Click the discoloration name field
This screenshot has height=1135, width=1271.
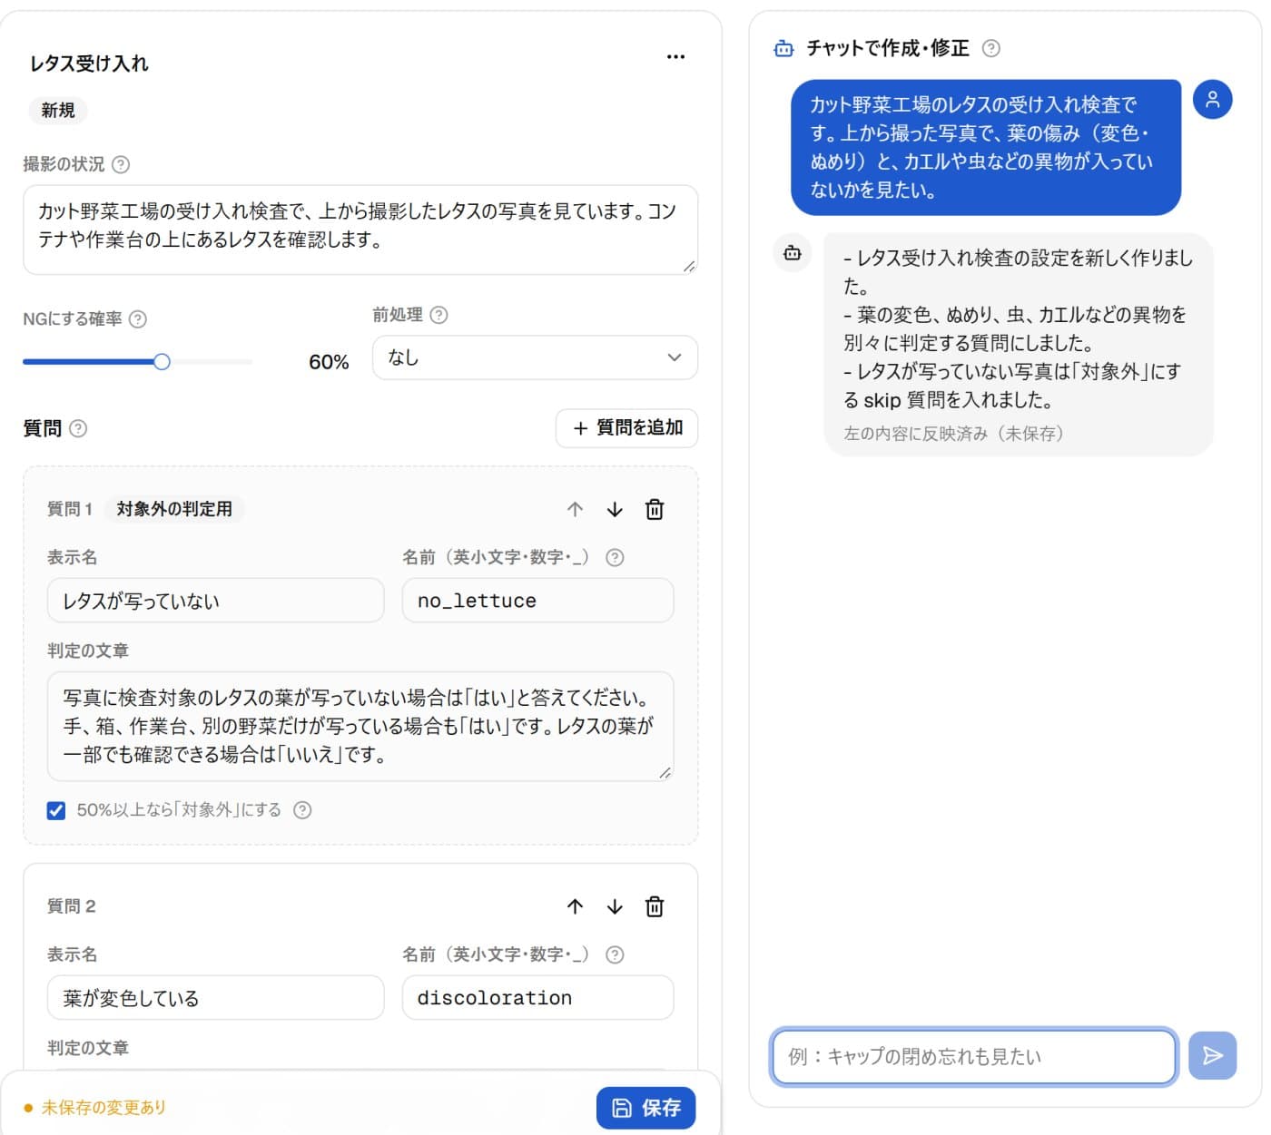coord(537,998)
